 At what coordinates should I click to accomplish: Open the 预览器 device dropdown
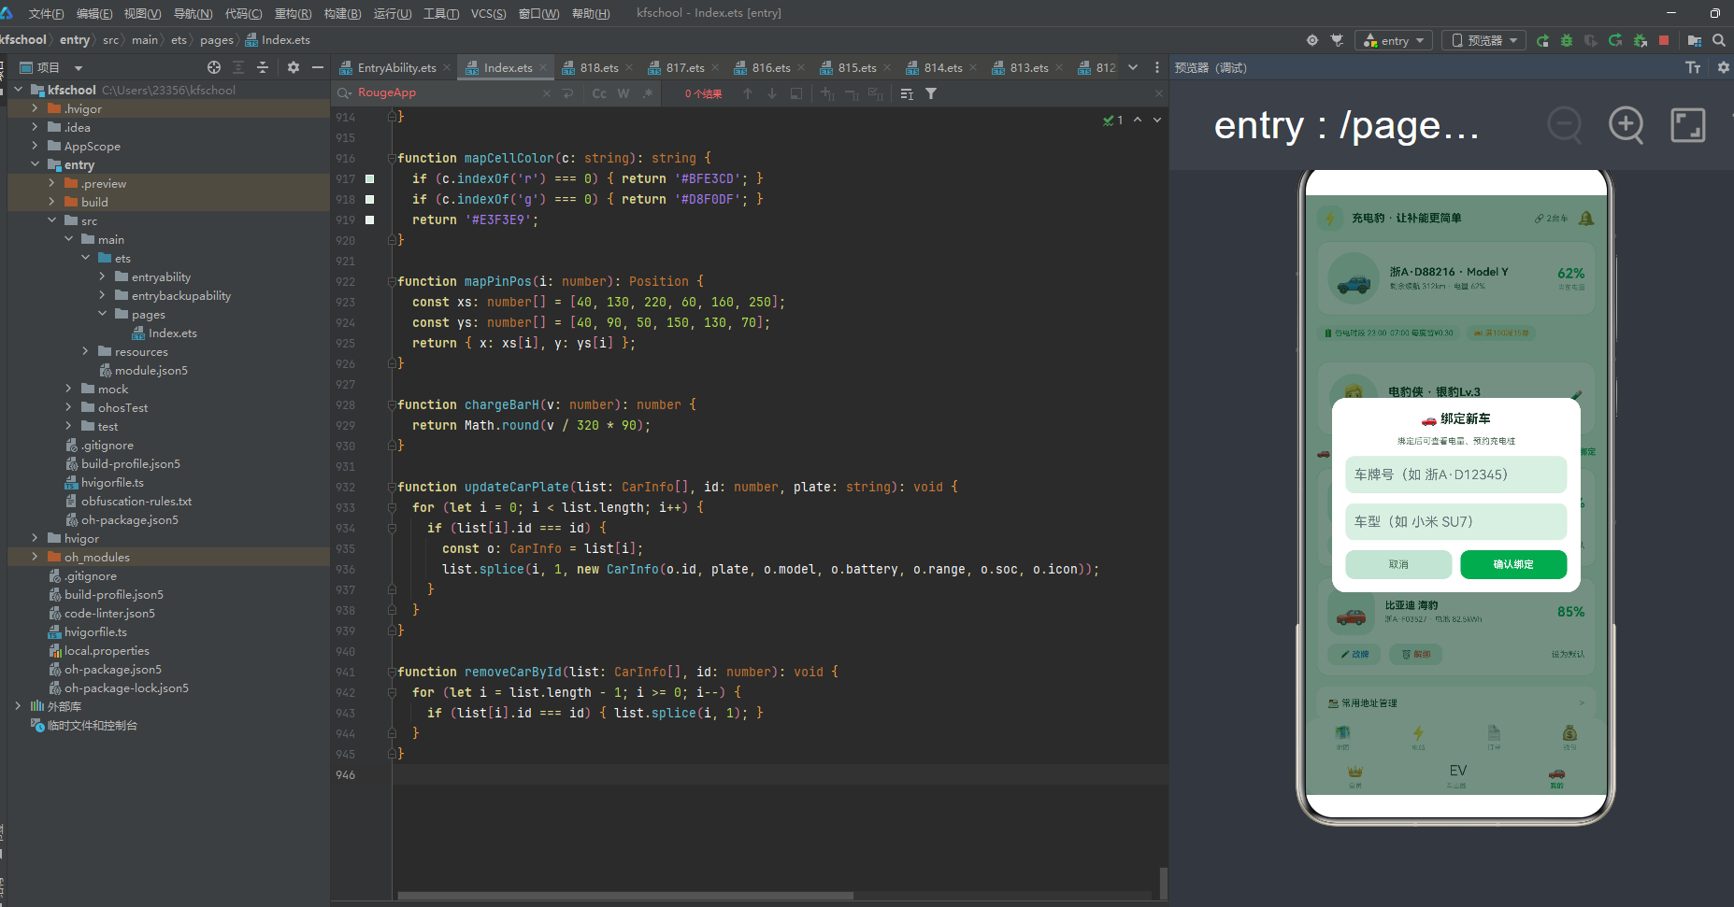tap(1484, 40)
